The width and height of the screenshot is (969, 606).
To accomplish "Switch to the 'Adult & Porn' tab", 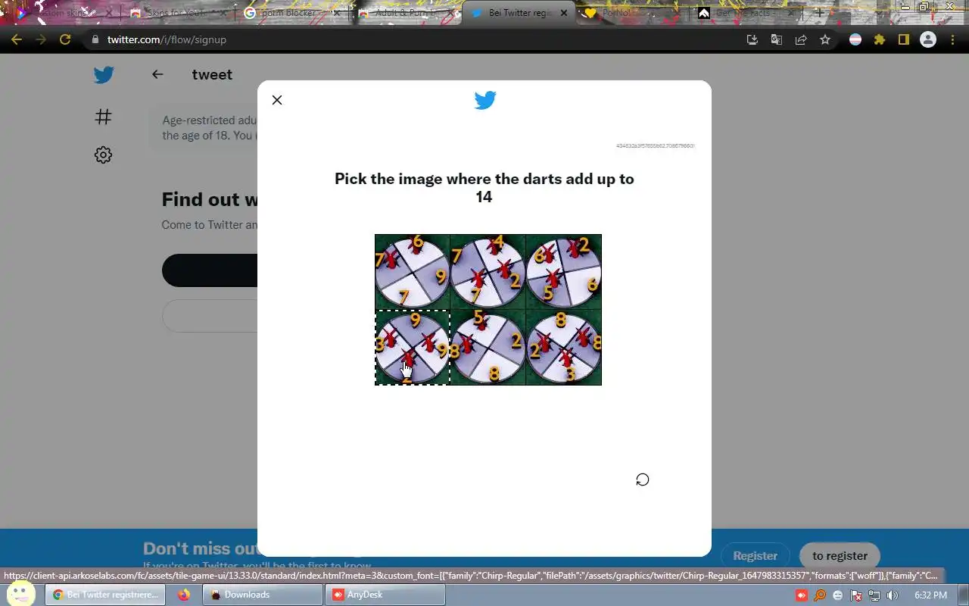I will pyautogui.click(x=405, y=13).
